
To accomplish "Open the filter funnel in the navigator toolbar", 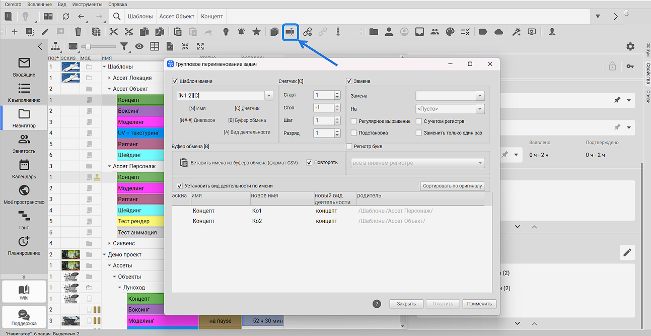I will click(x=124, y=46).
